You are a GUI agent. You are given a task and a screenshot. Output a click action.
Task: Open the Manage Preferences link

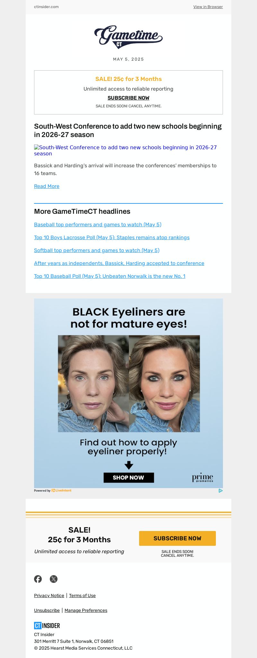(86, 610)
